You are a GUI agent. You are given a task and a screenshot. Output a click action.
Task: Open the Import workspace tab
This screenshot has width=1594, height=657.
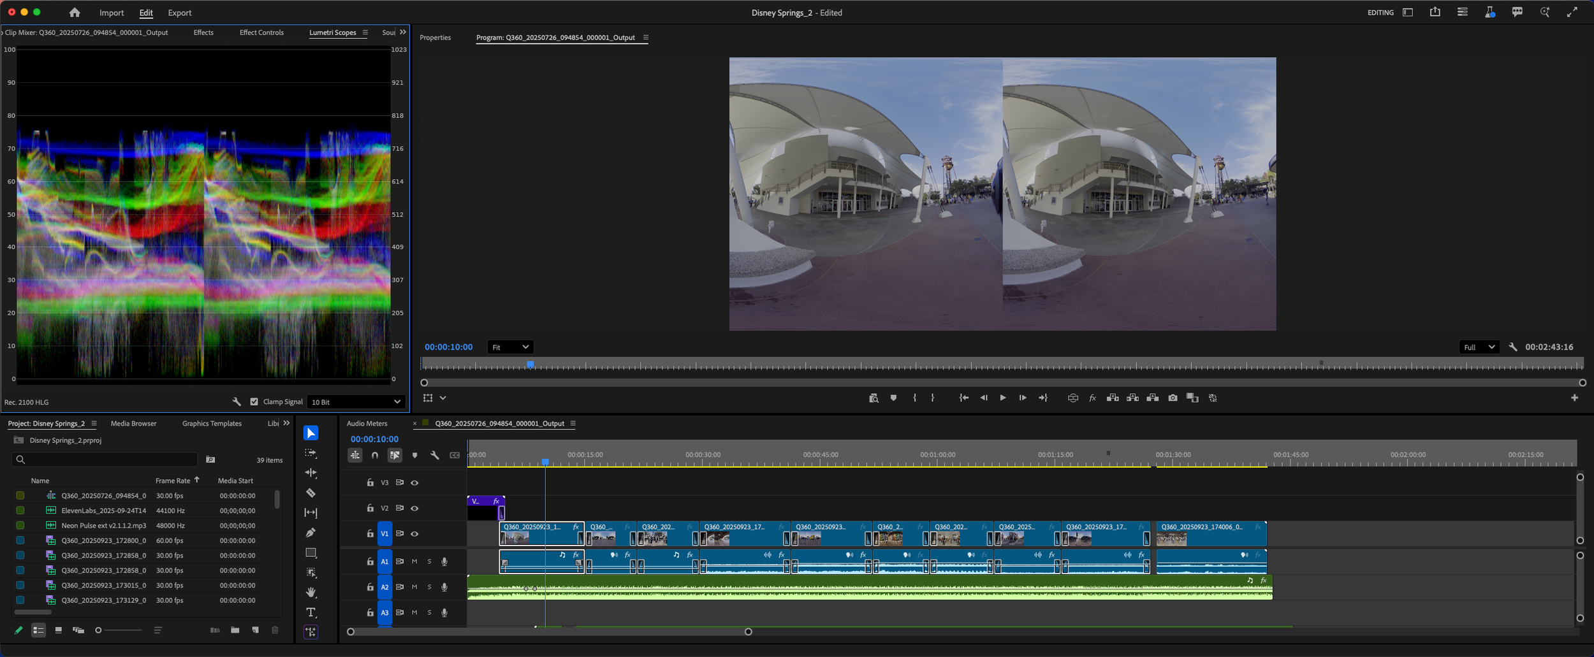pyautogui.click(x=112, y=13)
